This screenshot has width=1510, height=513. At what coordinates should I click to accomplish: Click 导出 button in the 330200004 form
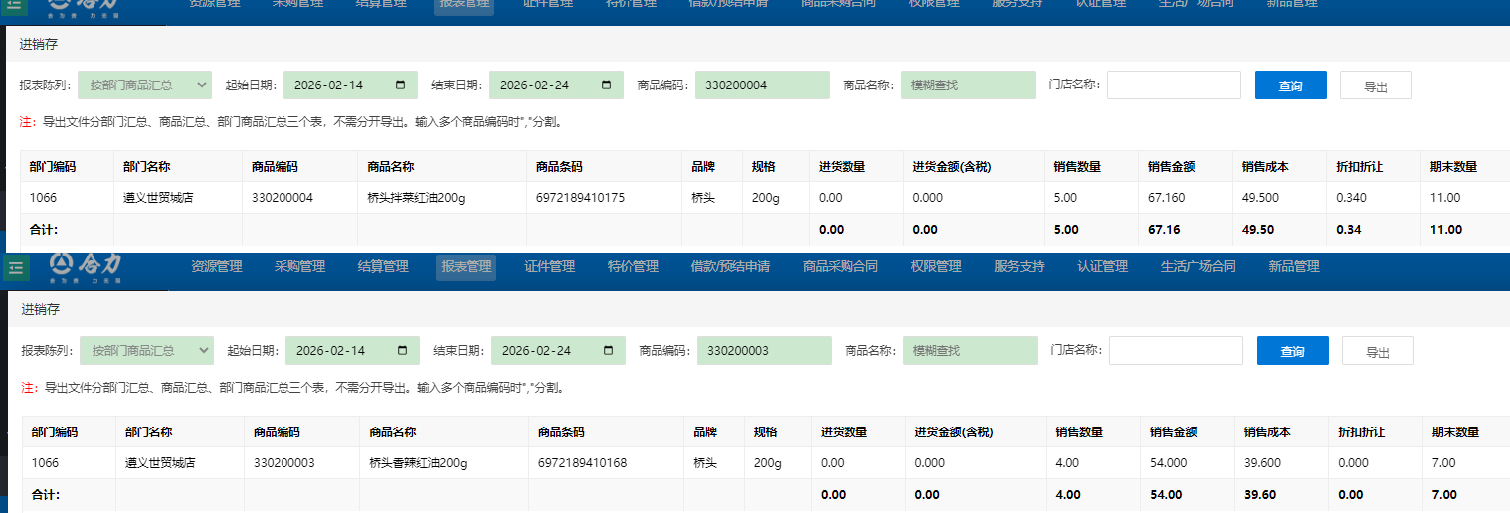[x=1375, y=86]
